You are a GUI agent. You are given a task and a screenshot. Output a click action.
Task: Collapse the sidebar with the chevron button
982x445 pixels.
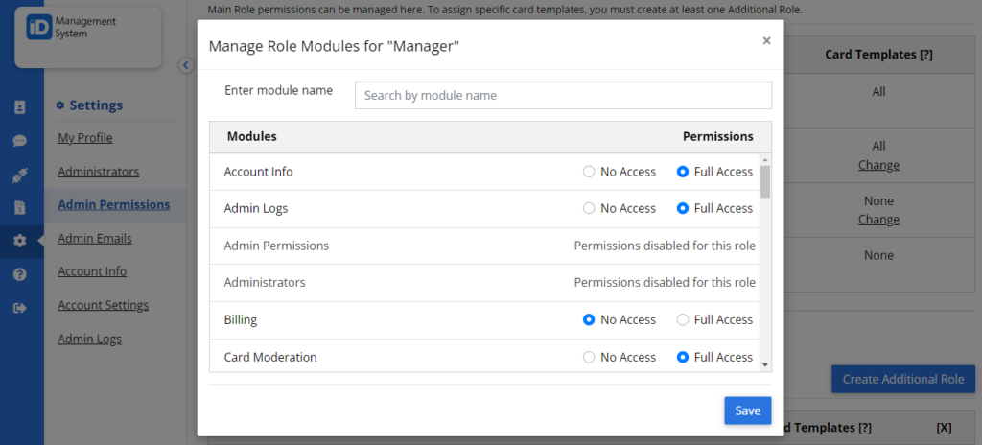[x=186, y=65]
